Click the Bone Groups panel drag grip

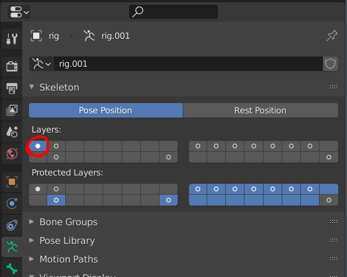334,222
